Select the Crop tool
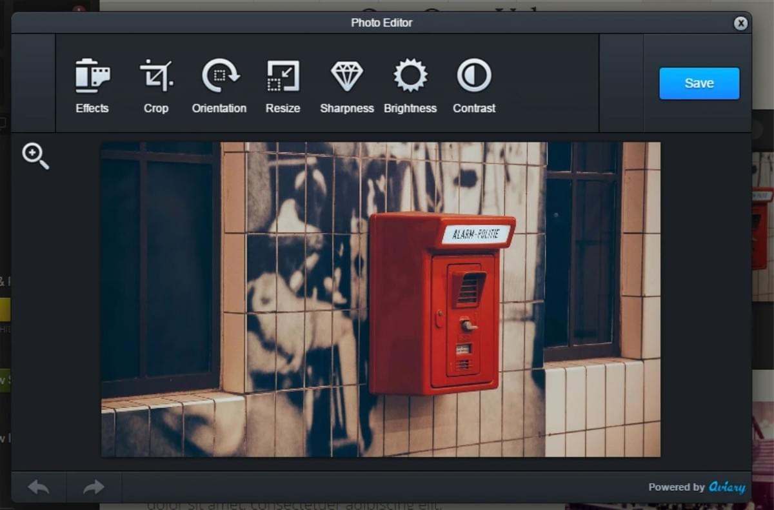Viewport: 774px width, 510px height. click(156, 85)
